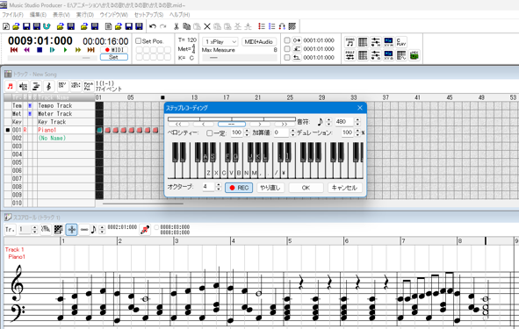This screenshot has height=329, width=519.
Task: Click the Piano1 track name in track list
Action: [x=47, y=130]
